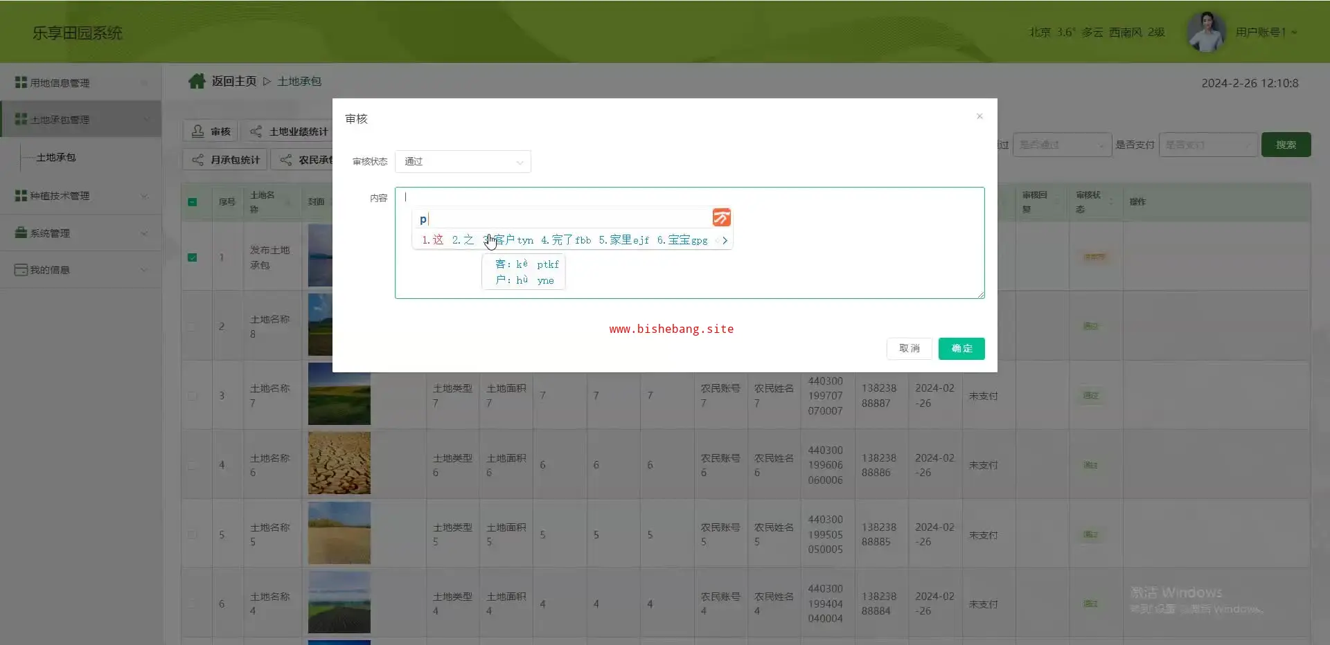Screen dimensions: 1330x645
Task: Click the card icon beside 我的信息
Action: coord(21,270)
